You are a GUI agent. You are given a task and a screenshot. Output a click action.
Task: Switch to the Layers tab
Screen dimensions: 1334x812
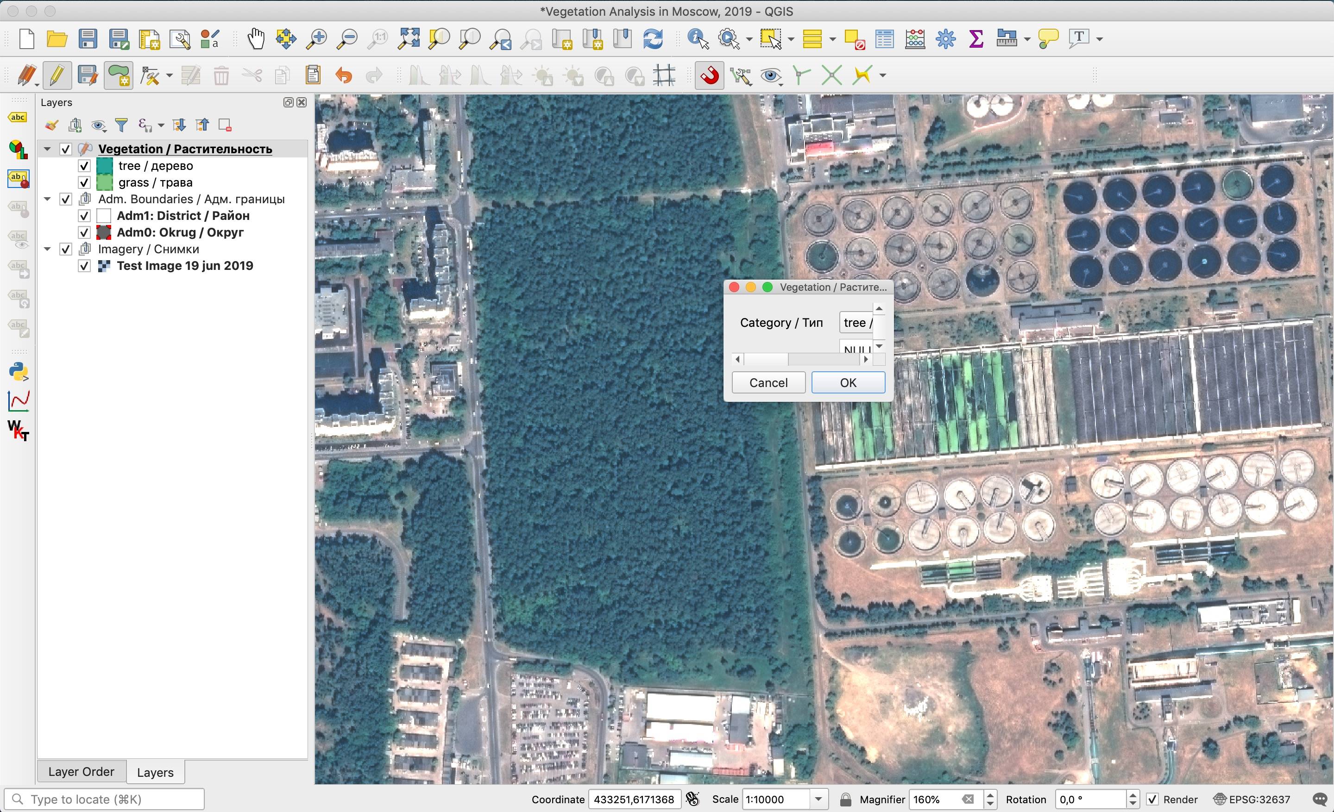tap(155, 773)
